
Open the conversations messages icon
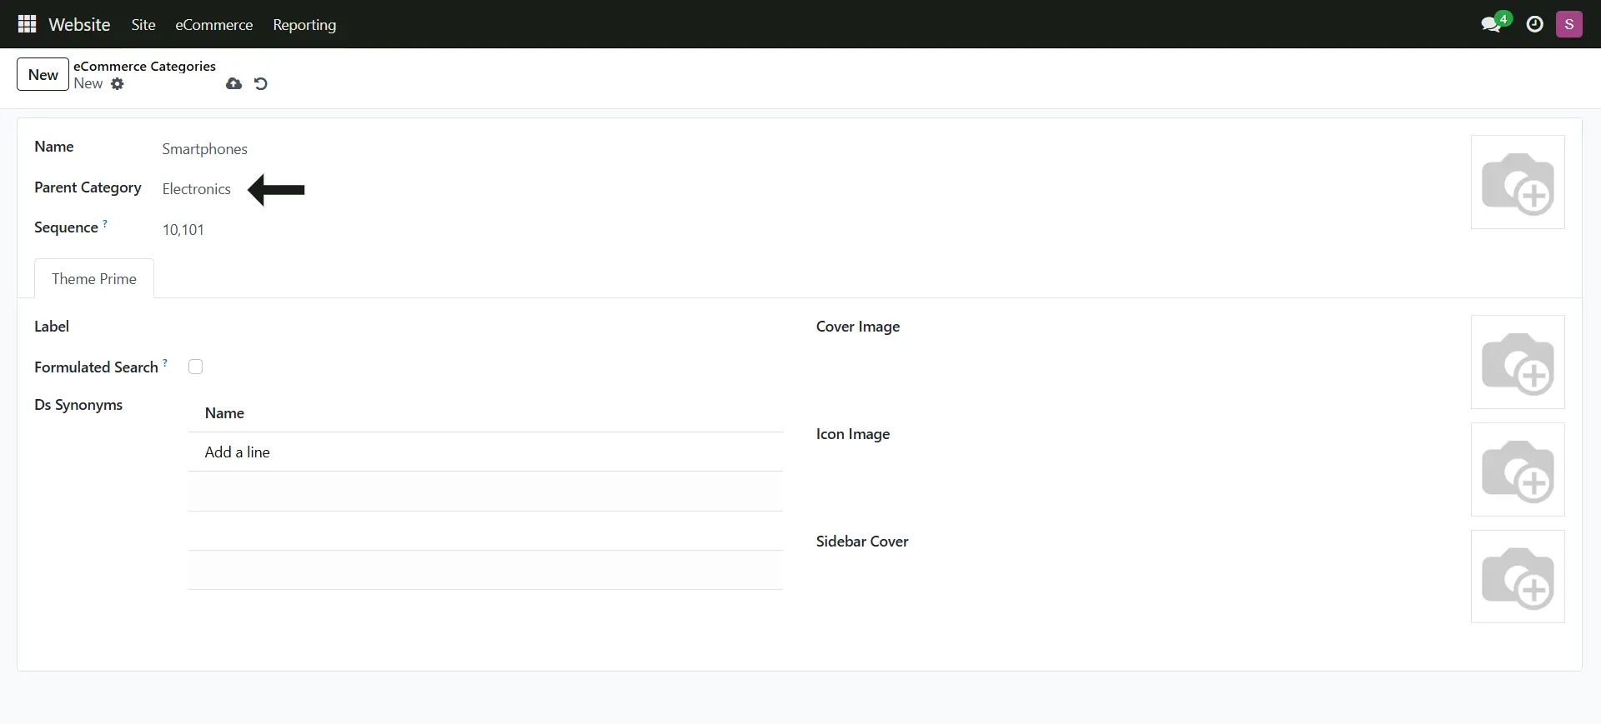(x=1491, y=24)
